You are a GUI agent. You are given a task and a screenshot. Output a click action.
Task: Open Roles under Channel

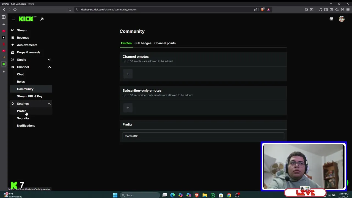tap(31, 82)
